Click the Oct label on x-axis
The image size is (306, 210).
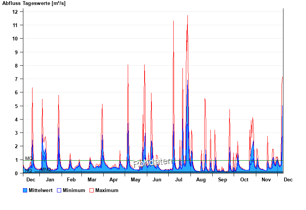coord(244,179)
